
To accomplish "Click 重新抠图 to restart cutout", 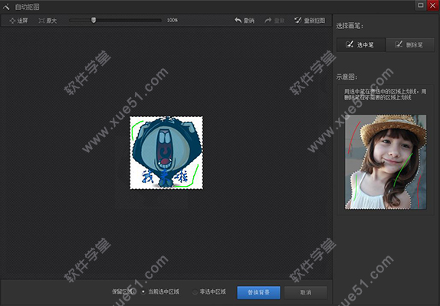I will pyautogui.click(x=310, y=20).
